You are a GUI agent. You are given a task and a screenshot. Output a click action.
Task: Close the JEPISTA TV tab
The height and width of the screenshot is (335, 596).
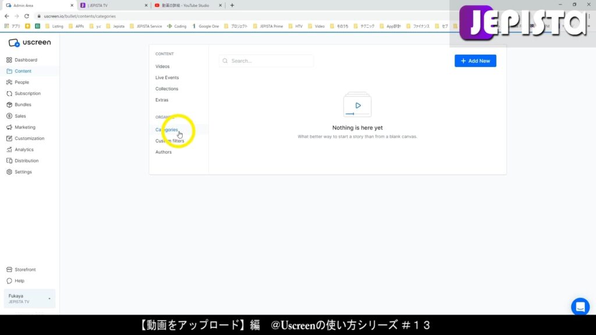146,5
